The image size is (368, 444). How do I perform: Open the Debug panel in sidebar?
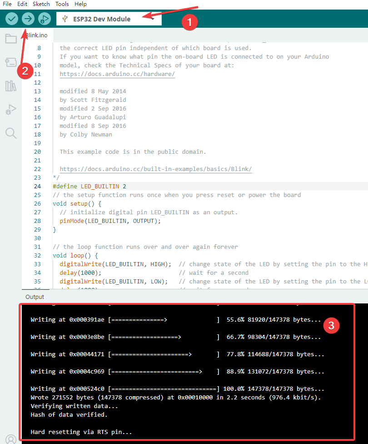pos(11,109)
